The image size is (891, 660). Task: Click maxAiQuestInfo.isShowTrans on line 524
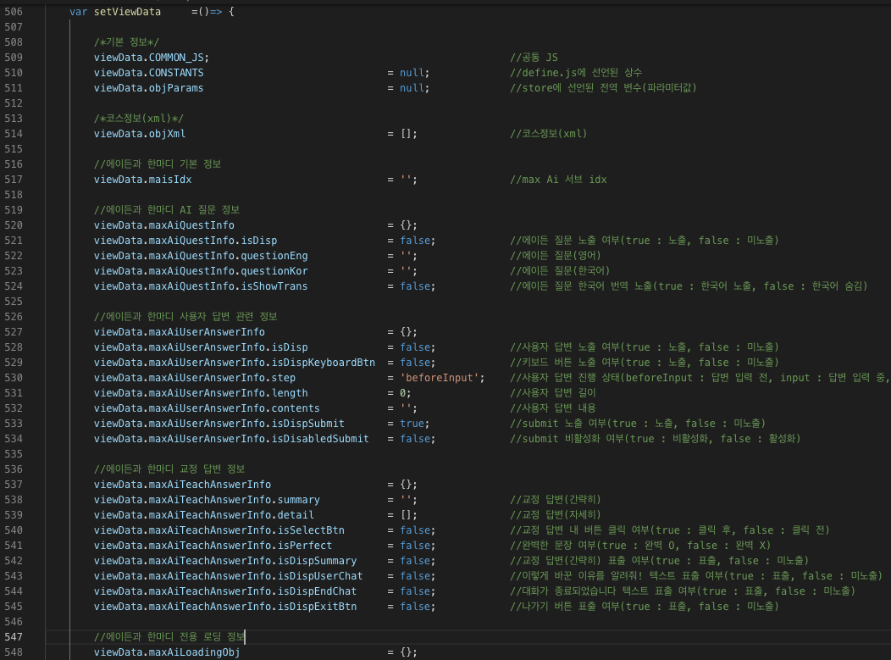229,286
